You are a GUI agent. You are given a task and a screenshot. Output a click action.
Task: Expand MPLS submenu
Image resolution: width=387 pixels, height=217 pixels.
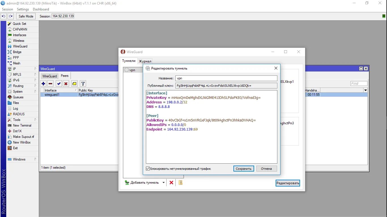click(35, 74)
